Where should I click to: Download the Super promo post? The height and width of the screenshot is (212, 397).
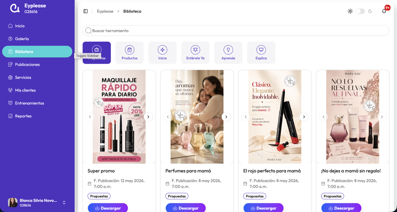[x=108, y=208]
